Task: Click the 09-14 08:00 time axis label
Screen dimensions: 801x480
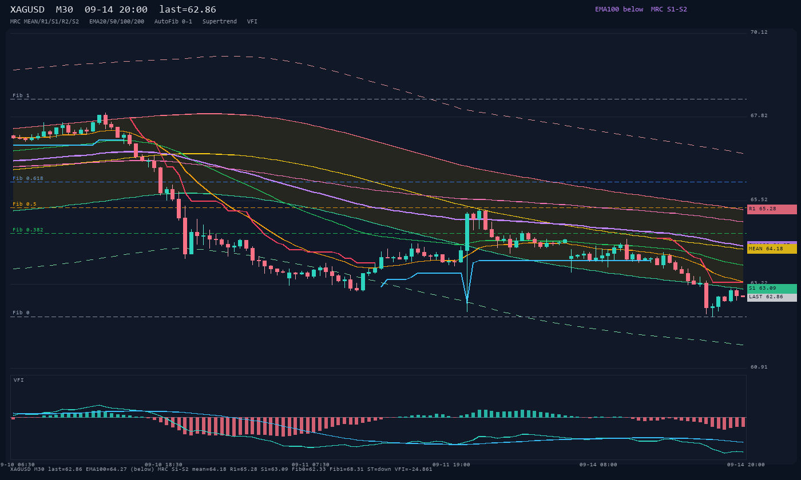Action: pos(598,465)
